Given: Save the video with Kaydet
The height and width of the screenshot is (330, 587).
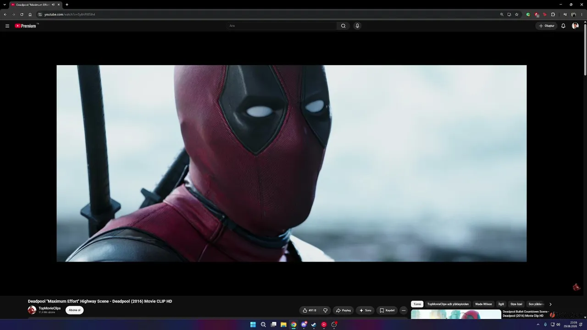Looking at the screenshot, I should pyautogui.click(x=388, y=310).
